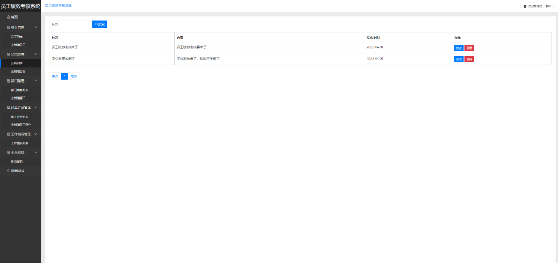Collapse the 公告管理 menu chevron
Image resolution: width=558 pixels, height=263 pixels.
[x=35, y=54]
